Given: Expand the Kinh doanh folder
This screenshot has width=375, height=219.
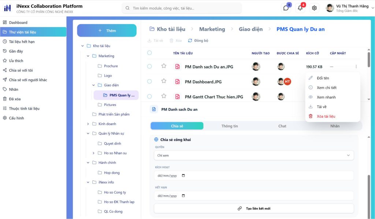Looking at the screenshot, I should click(x=88, y=124).
